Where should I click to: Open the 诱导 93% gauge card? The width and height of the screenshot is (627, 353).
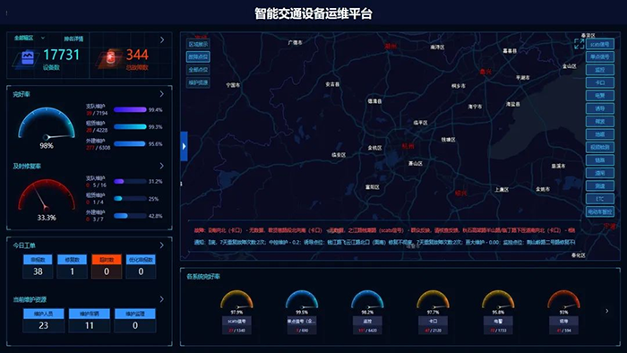(563, 312)
